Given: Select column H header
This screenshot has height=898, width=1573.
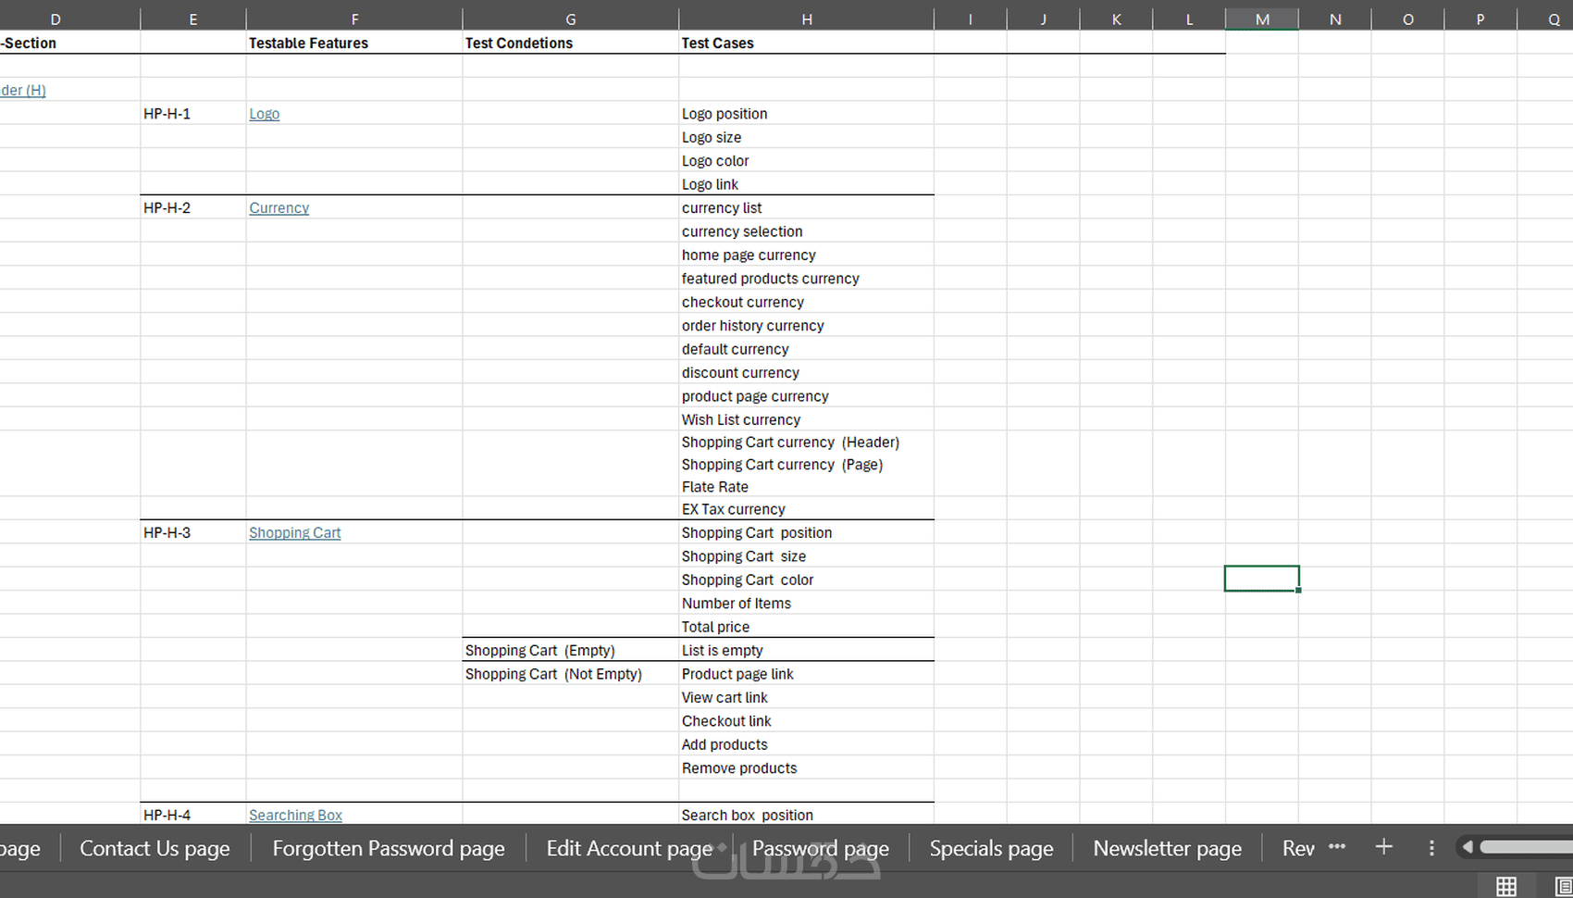Looking at the screenshot, I should pos(807,19).
